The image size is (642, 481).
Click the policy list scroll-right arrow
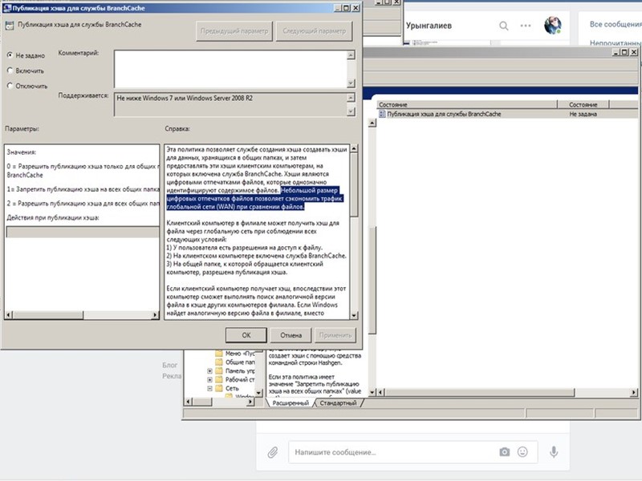click(634, 392)
